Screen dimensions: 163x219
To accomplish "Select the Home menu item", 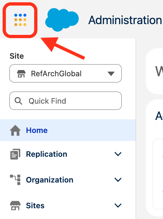I will (x=68, y=130).
